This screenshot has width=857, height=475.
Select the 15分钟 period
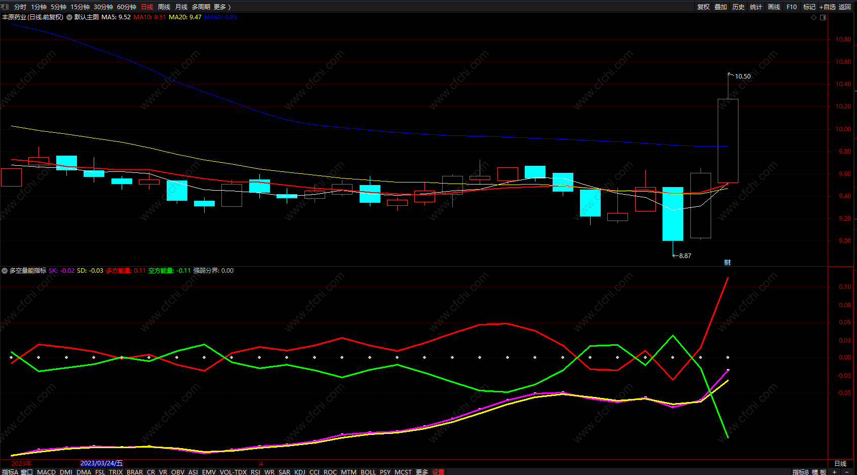pos(80,7)
